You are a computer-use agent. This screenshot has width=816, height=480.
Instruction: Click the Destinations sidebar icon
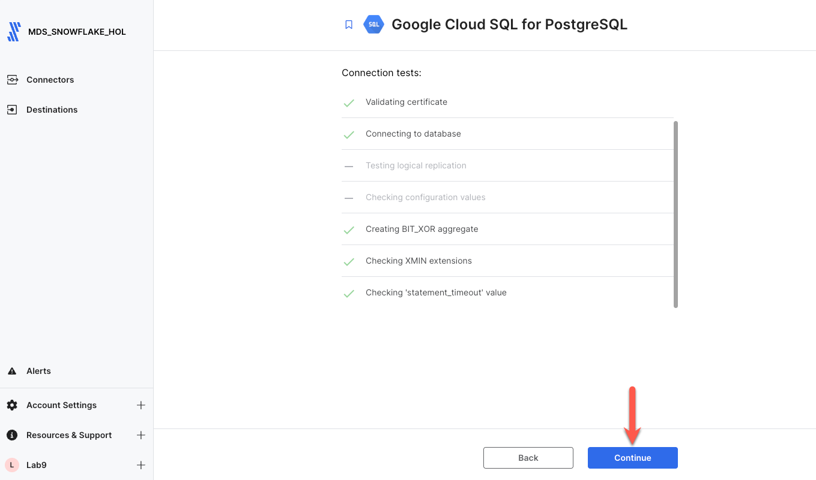(x=12, y=110)
